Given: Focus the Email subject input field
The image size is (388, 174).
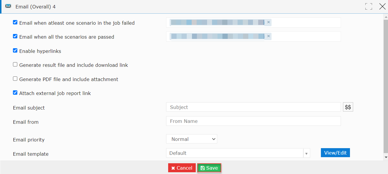Looking at the screenshot, I should tap(254, 107).
